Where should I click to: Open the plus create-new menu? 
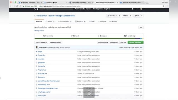pyautogui.click(x=137, y=9)
